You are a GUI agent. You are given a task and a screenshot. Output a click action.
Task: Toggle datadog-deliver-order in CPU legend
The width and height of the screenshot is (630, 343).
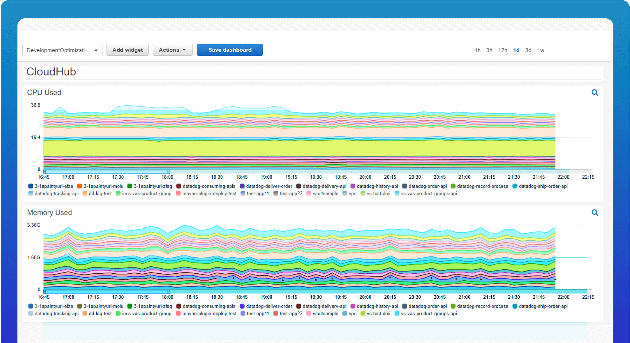pos(266,186)
